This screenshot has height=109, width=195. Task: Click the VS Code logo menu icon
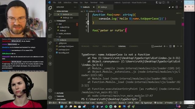(49, 2)
